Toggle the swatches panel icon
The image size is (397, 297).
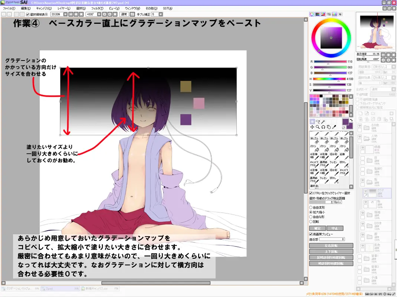click(335, 14)
